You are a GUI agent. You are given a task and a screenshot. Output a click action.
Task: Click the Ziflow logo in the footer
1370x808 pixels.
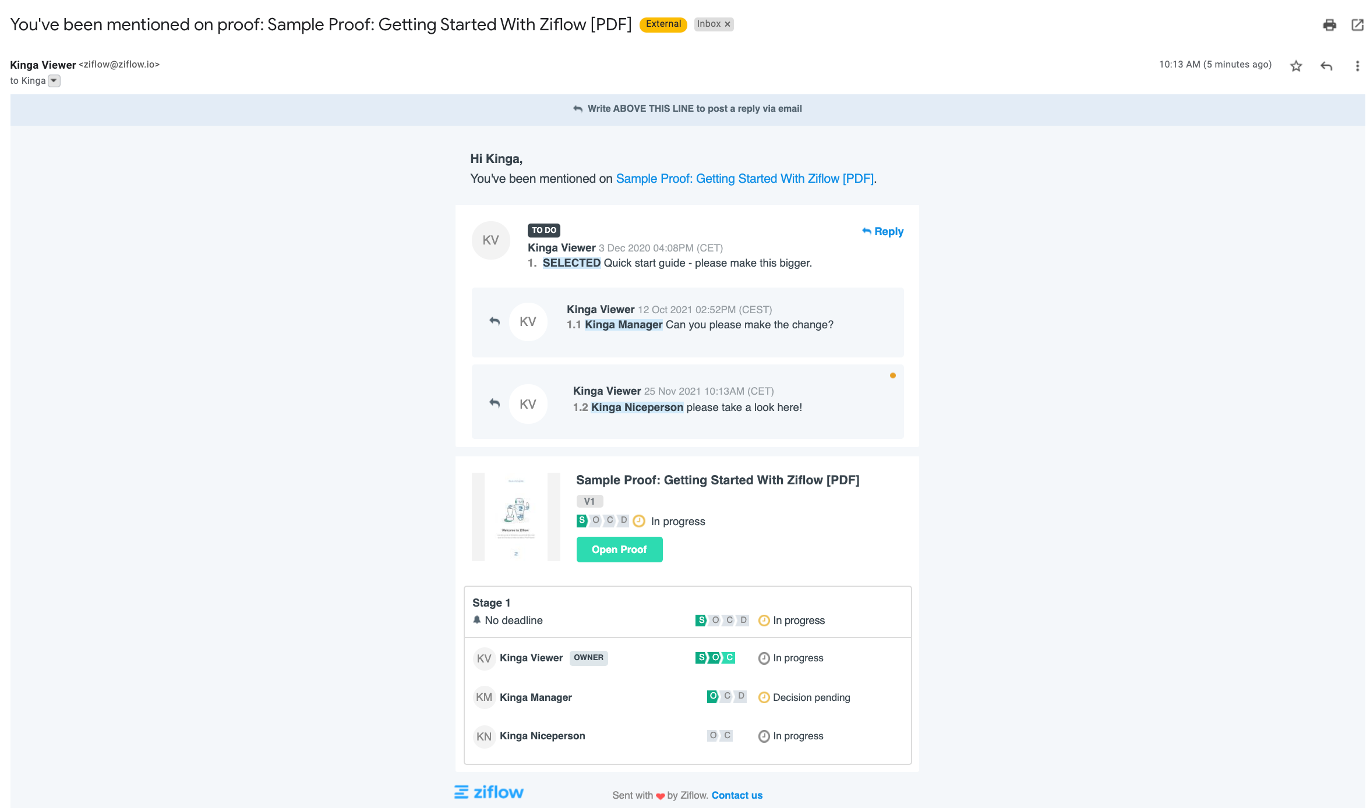[489, 792]
